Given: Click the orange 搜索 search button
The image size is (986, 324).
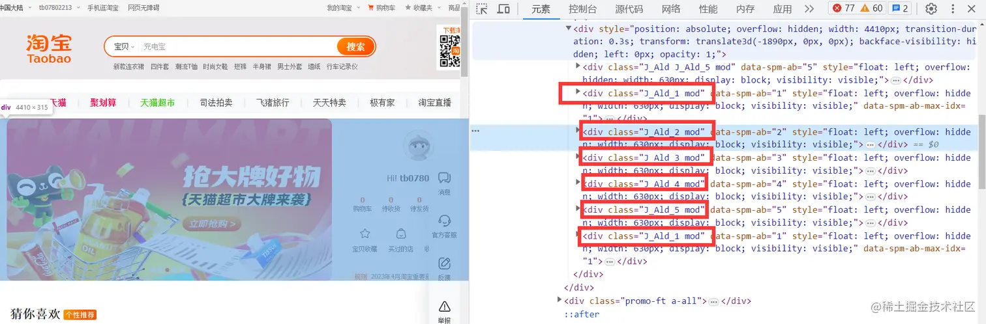Looking at the screenshot, I should coord(355,47).
